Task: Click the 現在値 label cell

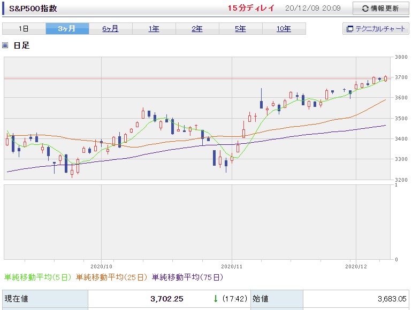Action: (x=45, y=299)
